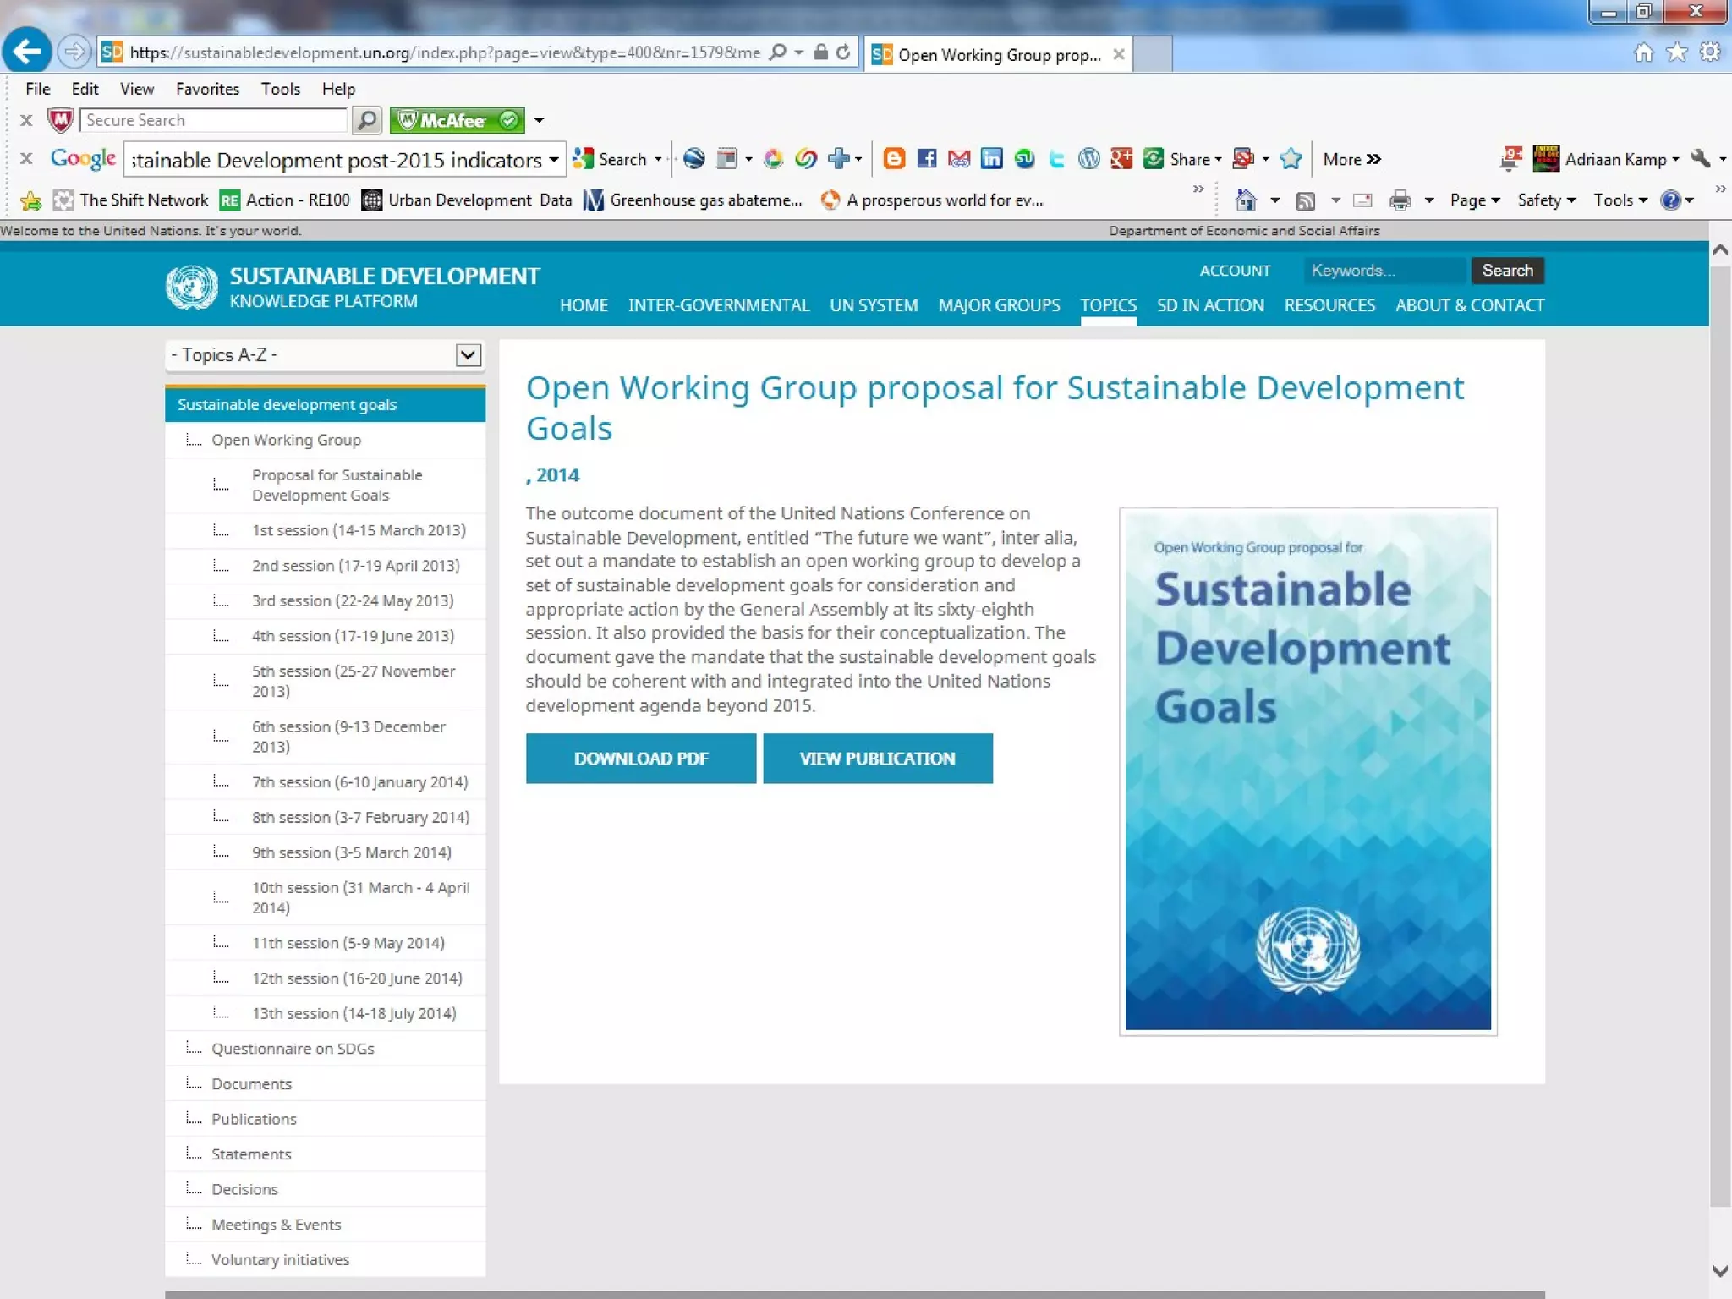Viewport: 1732px width, 1299px height.
Task: Click the RSS feeds icon
Action: (1306, 200)
